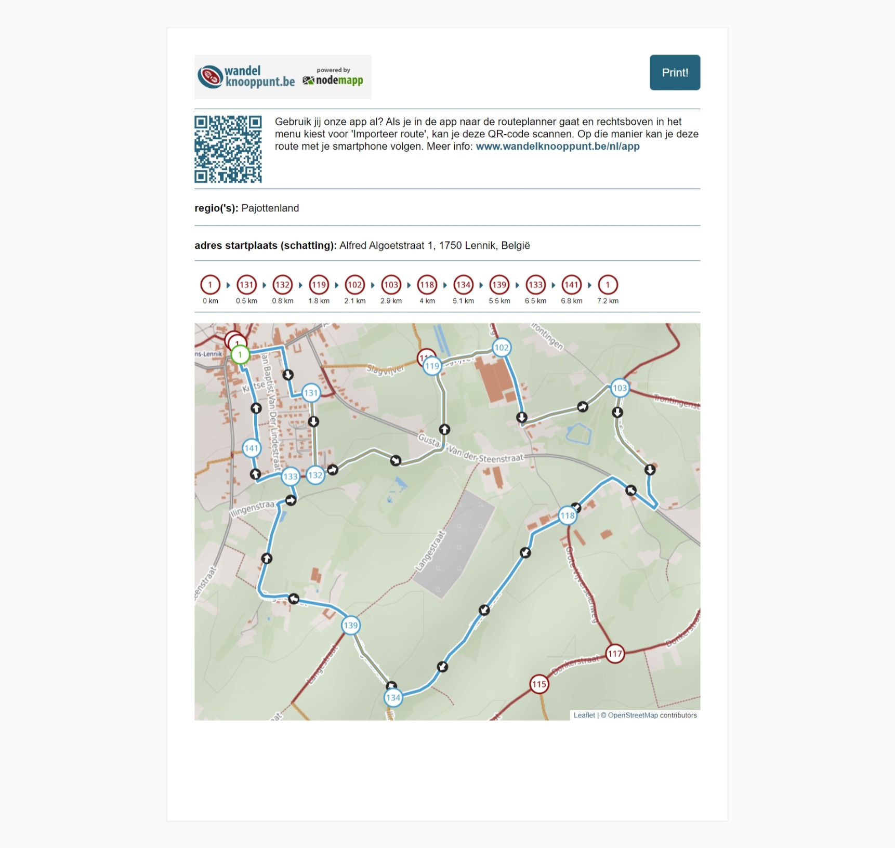This screenshot has height=848, width=895.
Task: Click the Print! button
Action: point(675,72)
